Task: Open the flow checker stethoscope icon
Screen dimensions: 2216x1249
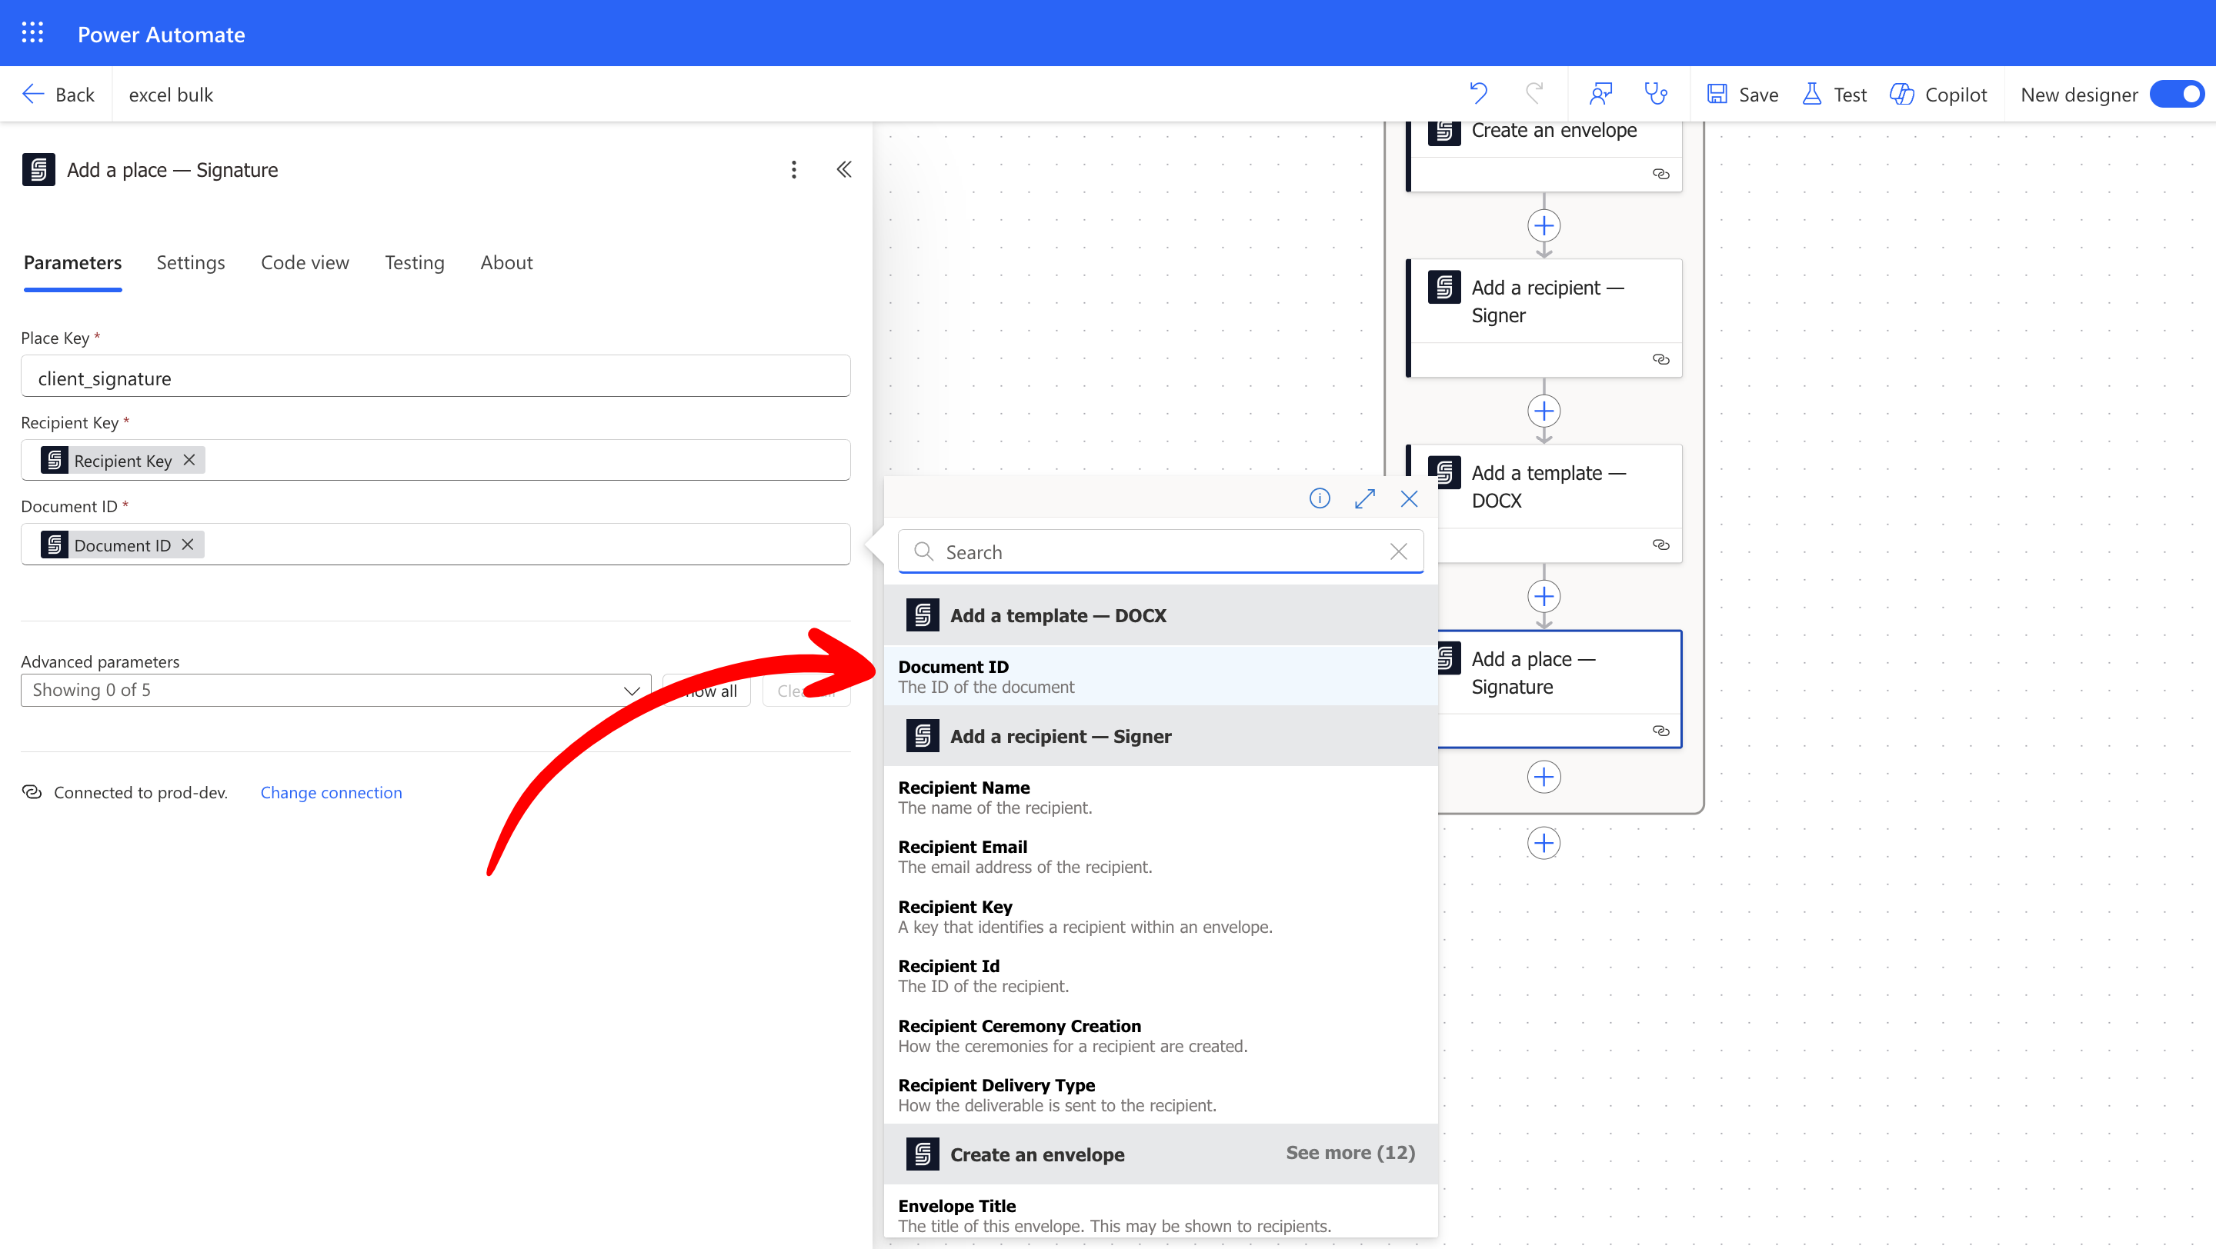Action: [1655, 93]
